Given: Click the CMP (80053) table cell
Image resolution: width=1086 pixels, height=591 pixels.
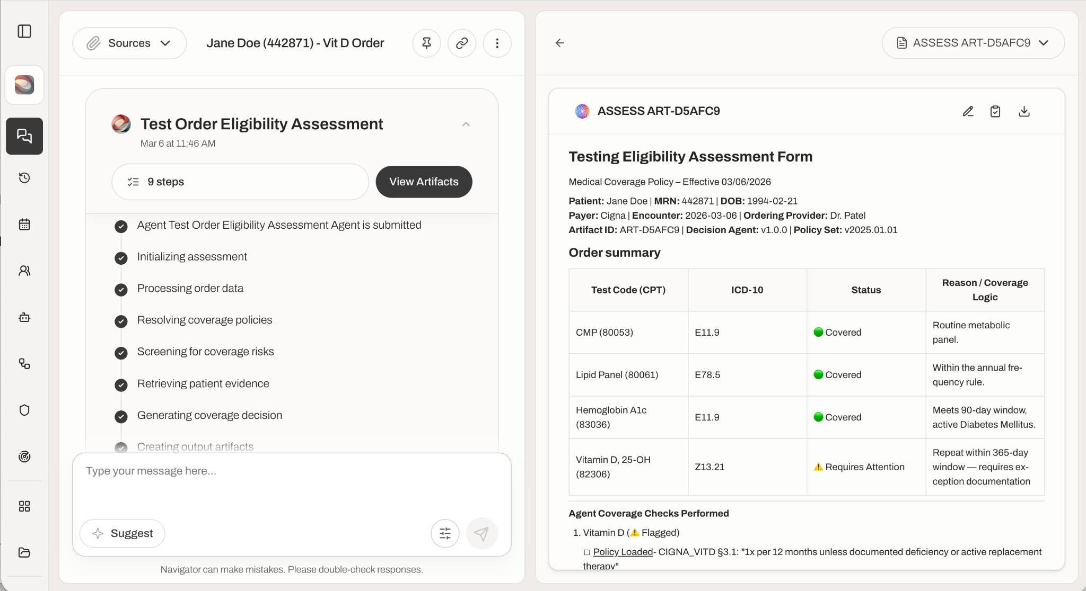Looking at the screenshot, I should pos(628,333).
